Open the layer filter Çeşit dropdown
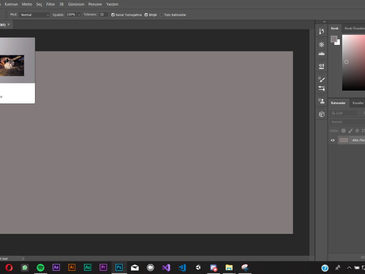Viewport: 365px width, 274px height. 344,113
